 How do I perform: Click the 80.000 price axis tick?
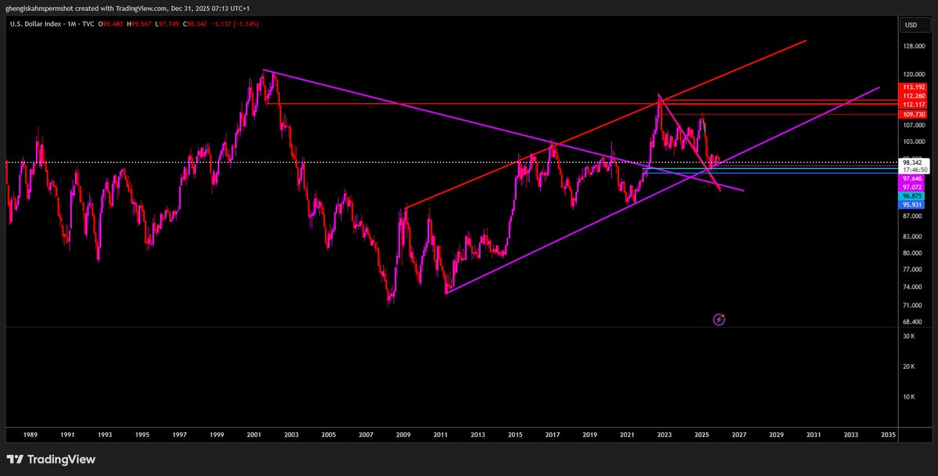[x=914, y=253]
